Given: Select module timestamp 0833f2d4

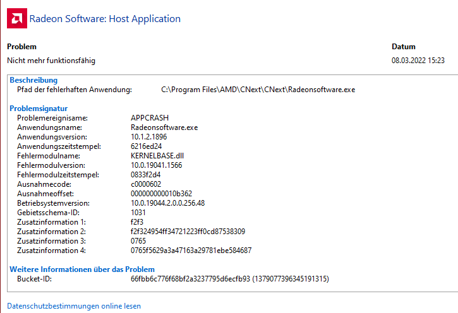Looking at the screenshot, I should tap(145, 175).
